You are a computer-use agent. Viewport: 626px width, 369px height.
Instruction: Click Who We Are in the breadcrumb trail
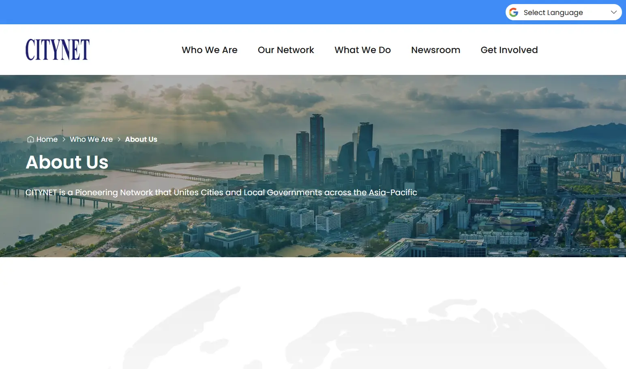(91, 139)
